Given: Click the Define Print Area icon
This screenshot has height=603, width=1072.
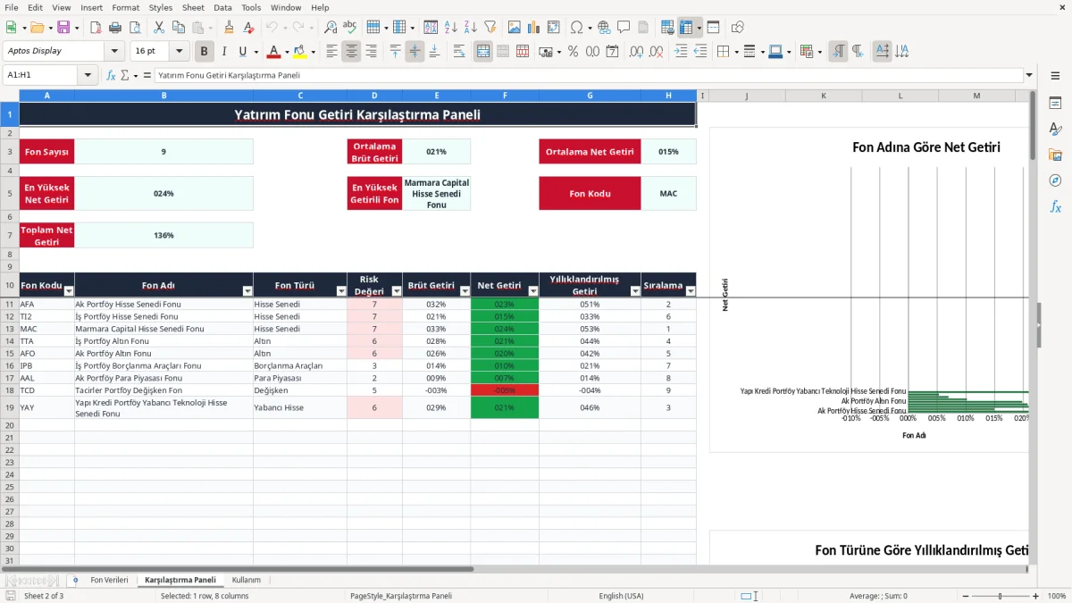Looking at the screenshot, I should pos(667,28).
